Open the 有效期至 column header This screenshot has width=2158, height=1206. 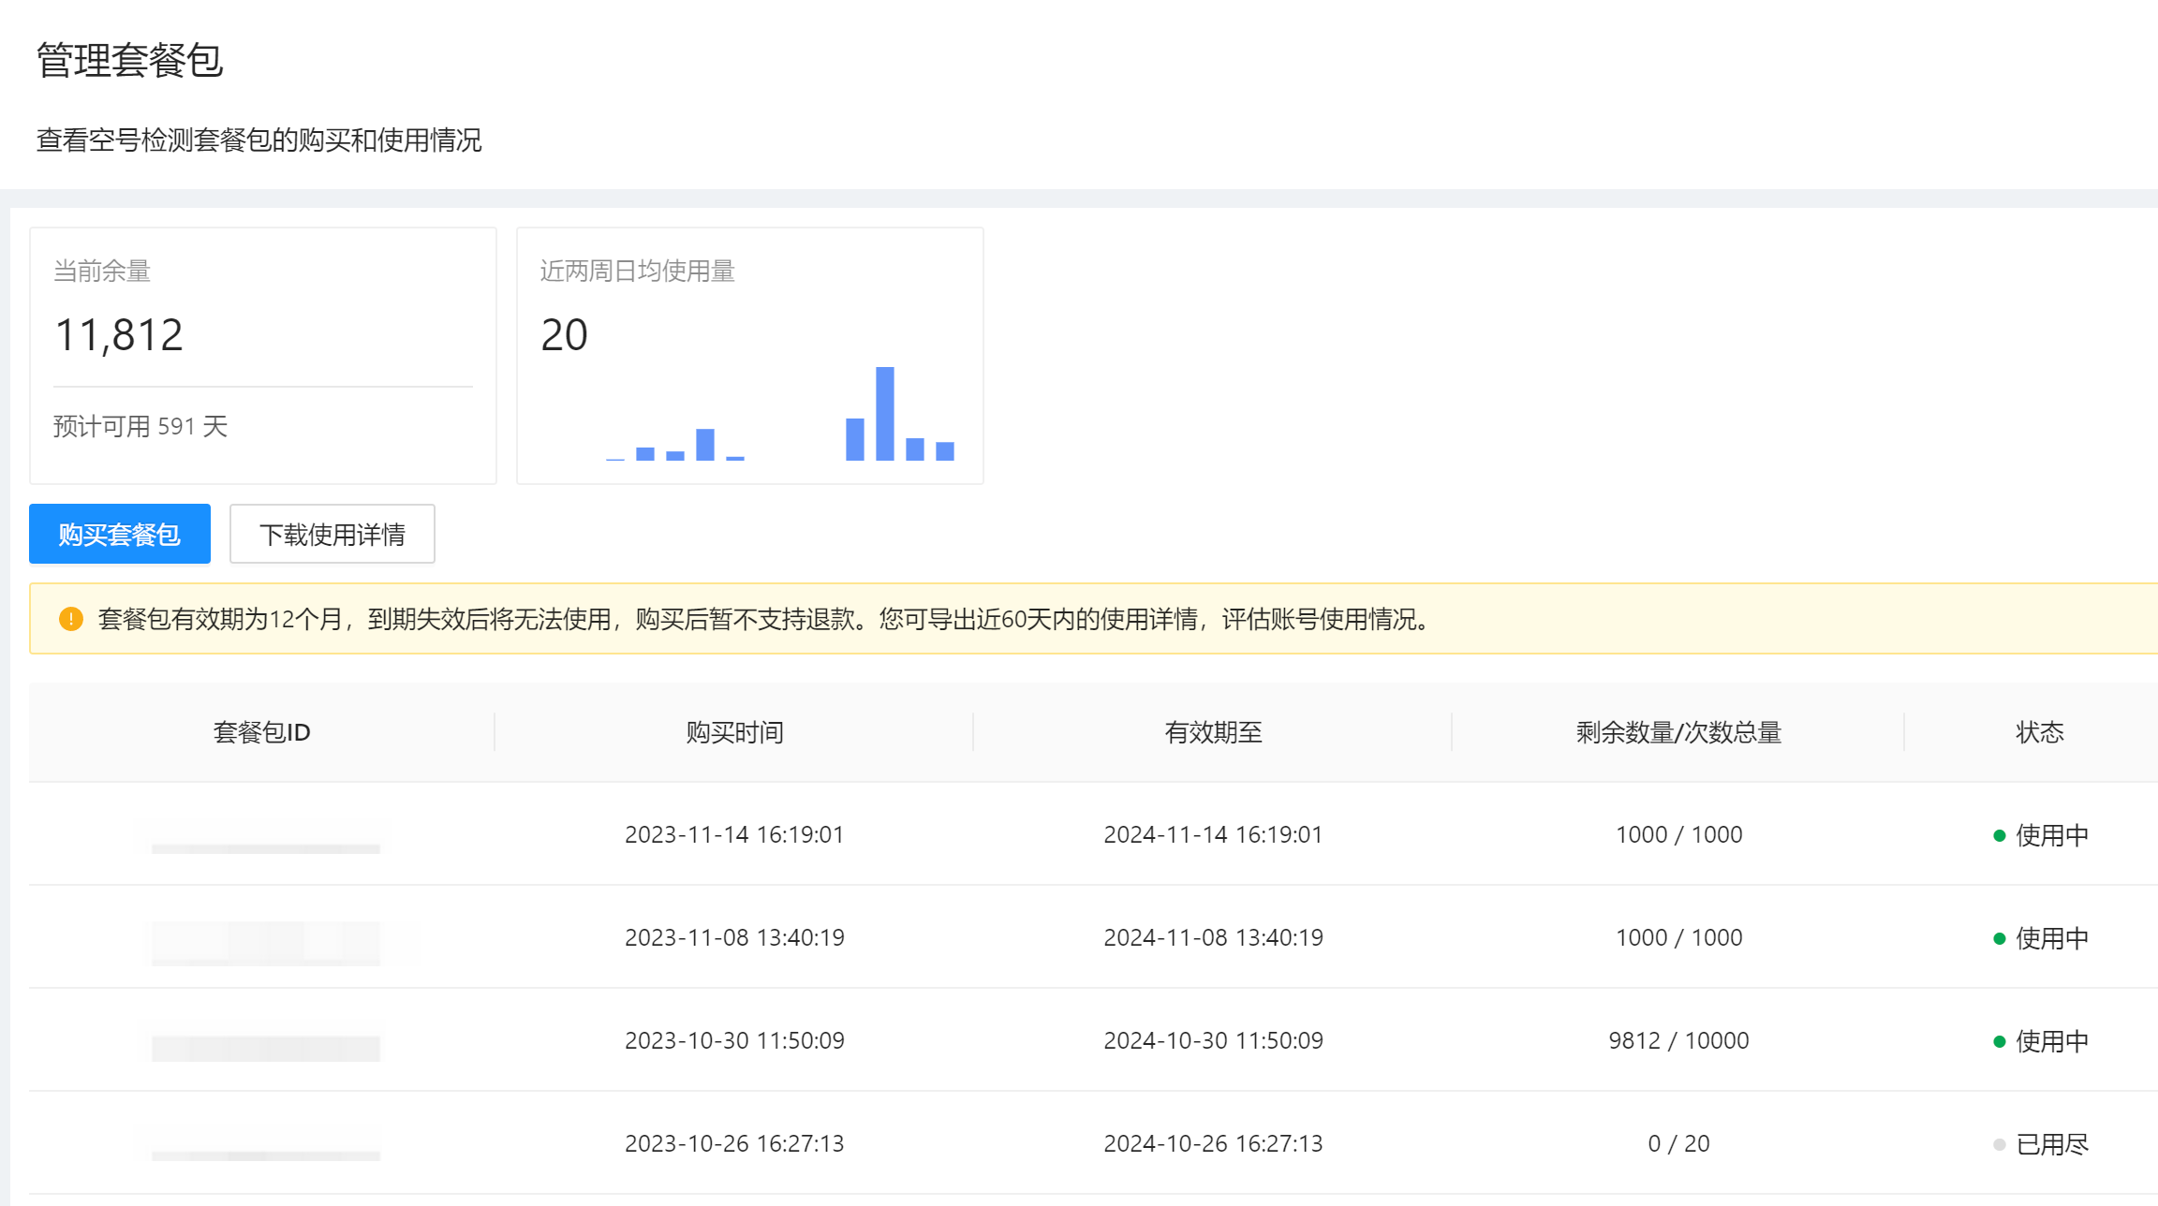pos(1213,732)
